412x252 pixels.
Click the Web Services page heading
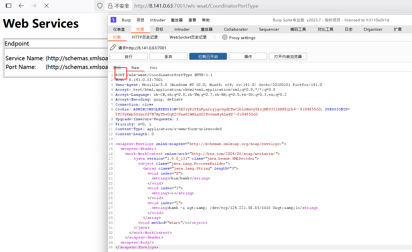[41, 23]
